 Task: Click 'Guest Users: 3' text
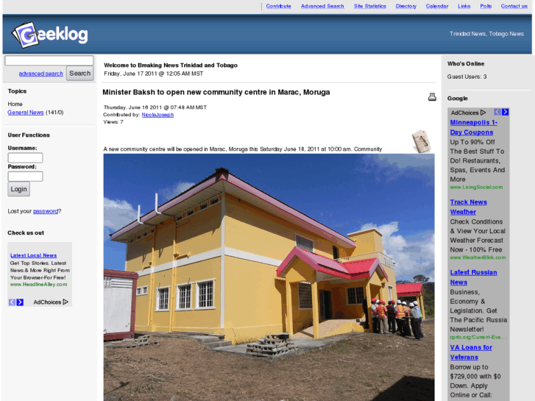tap(467, 77)
